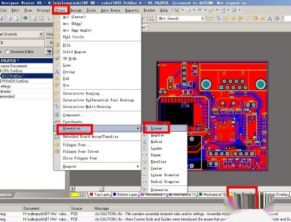Click the Fill icon in Place menu
Image resolution: width=291 pixels, height=222 pixels.
(57, 45)
